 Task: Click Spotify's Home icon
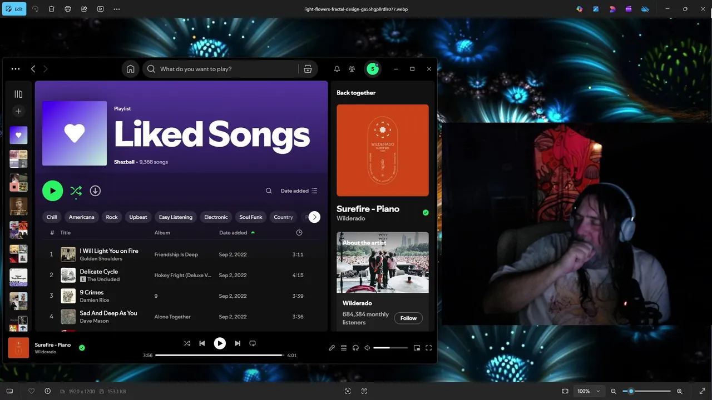(130, 69)
